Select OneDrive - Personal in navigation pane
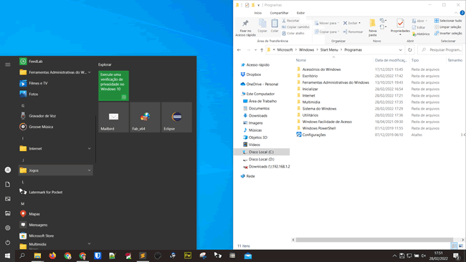The width and height of the screenshot is (466, 262). click(x=259, y=84)
